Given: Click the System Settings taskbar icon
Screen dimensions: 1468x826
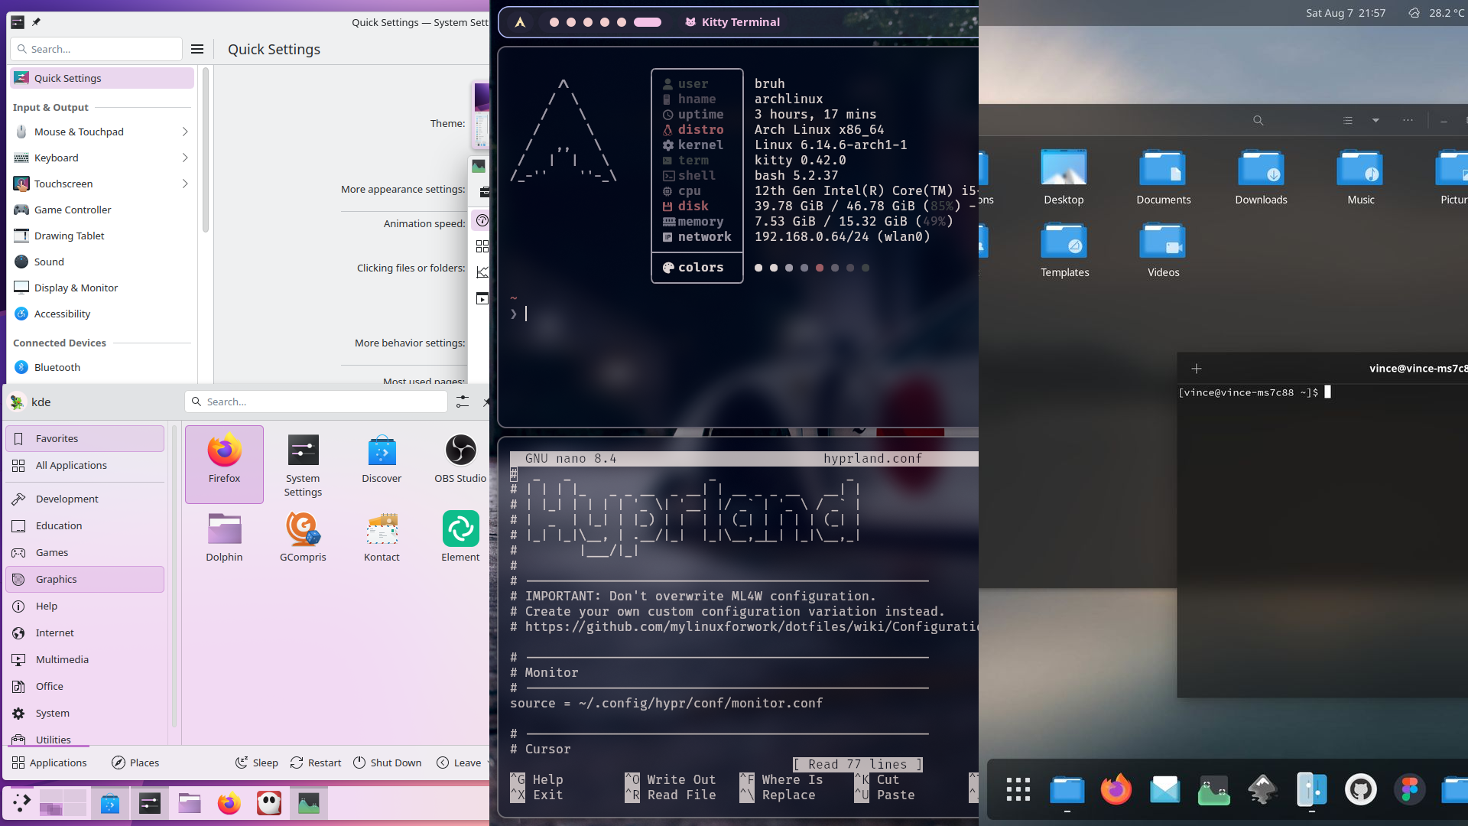Looking at the screenshot, I should (x=150, y=803).
